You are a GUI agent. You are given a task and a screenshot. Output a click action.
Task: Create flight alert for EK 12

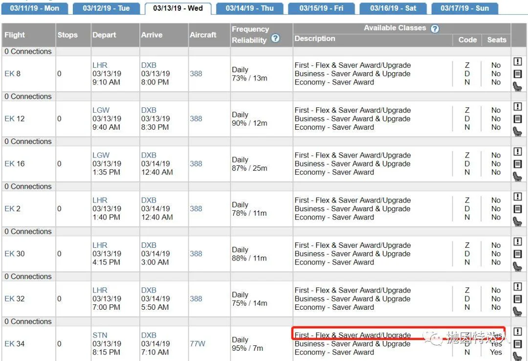coord(518,106)
